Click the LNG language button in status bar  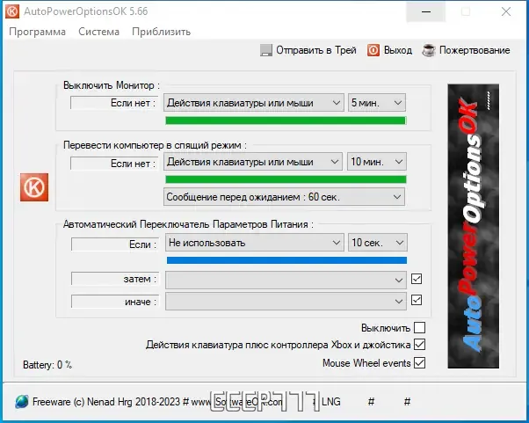331,402
